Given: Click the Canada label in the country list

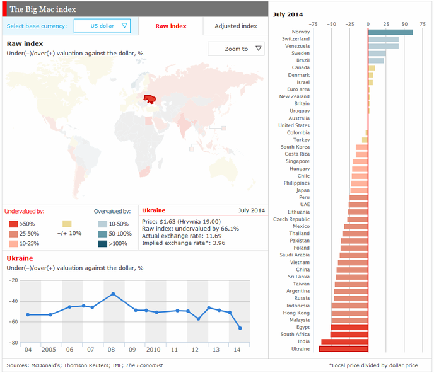Looking at the screenshot, I should pos(301,67).
